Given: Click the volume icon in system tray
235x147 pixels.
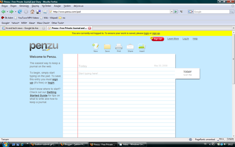Looking at the screenshot, I should coord(225,144).
